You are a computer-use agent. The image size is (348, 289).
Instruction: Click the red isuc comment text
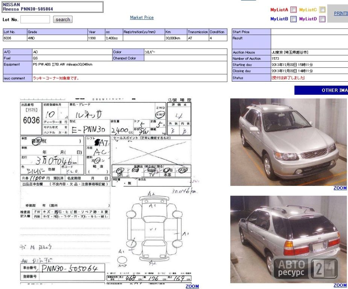[x=56, y=78]
